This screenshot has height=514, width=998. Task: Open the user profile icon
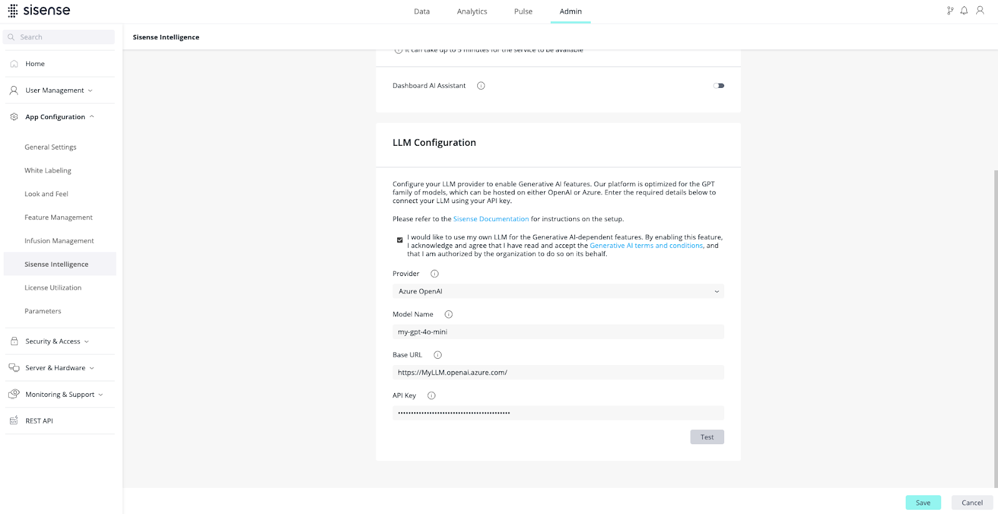pos(980,11)
